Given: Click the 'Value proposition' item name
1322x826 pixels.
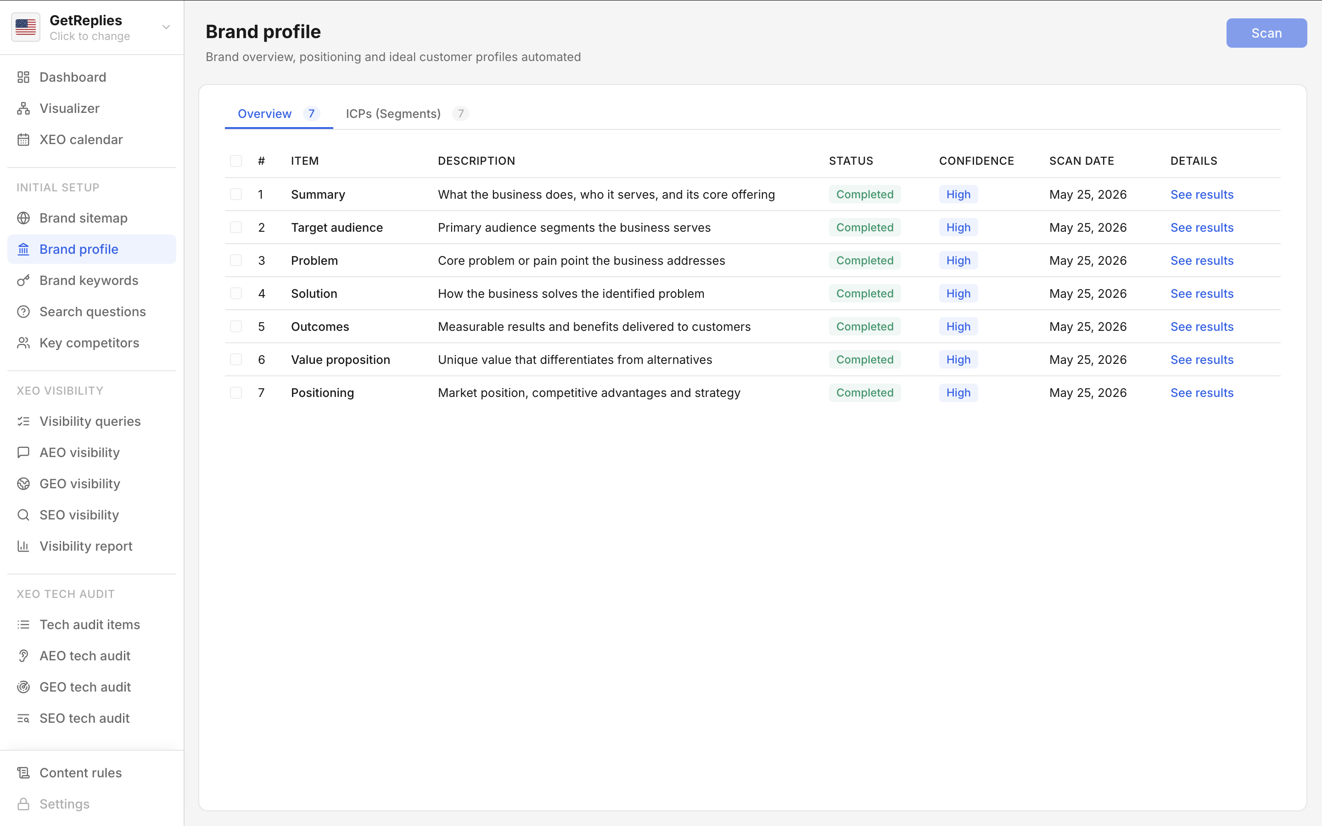Looking at the screenshot, I should tap(340, 359).
